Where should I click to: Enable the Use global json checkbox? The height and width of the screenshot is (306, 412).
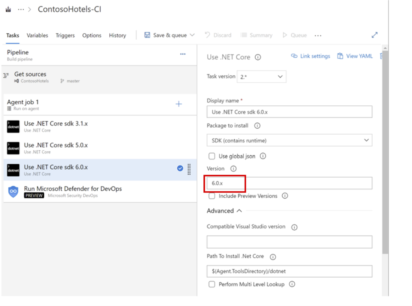coord(212,156)
